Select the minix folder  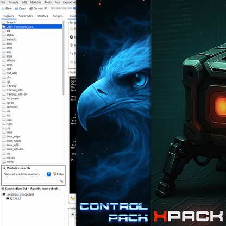(x=10, y=162)
